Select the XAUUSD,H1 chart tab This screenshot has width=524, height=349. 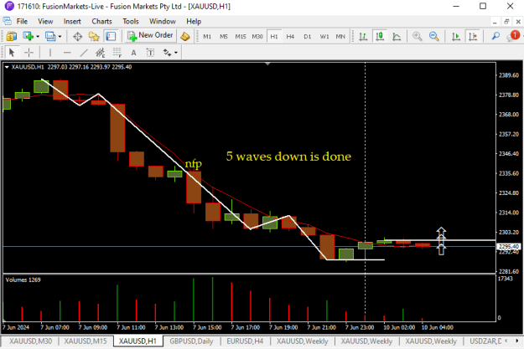tap(137, 341)
